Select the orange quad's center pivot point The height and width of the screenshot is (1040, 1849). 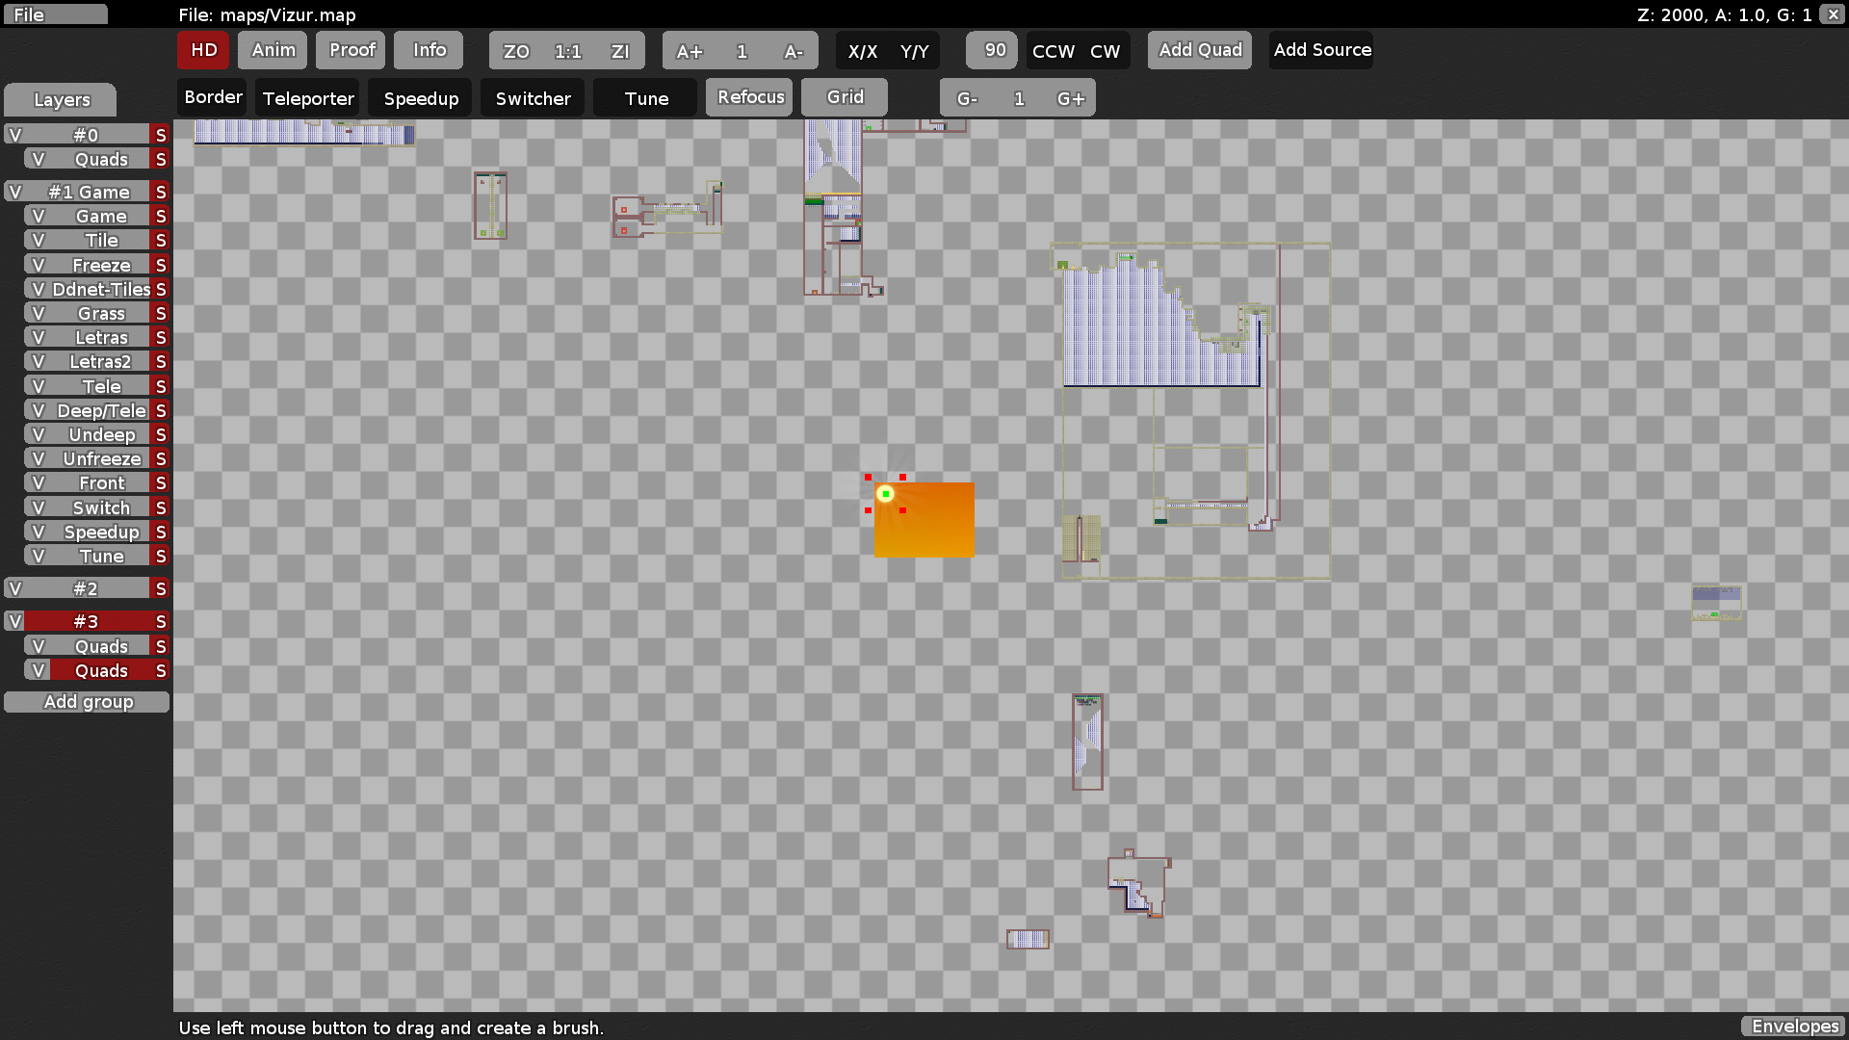click(x=885, y=493)
